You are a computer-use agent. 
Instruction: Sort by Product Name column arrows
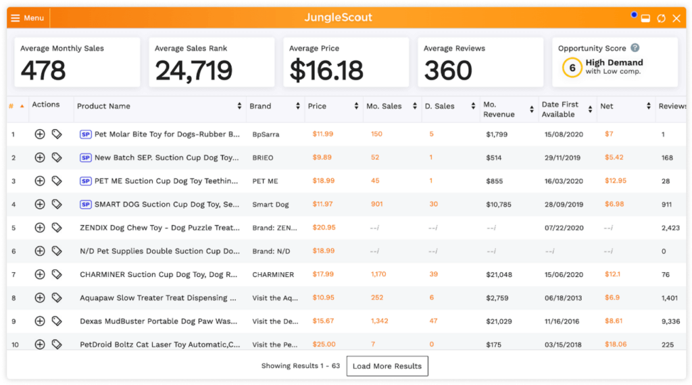click(x=239, y=106)
